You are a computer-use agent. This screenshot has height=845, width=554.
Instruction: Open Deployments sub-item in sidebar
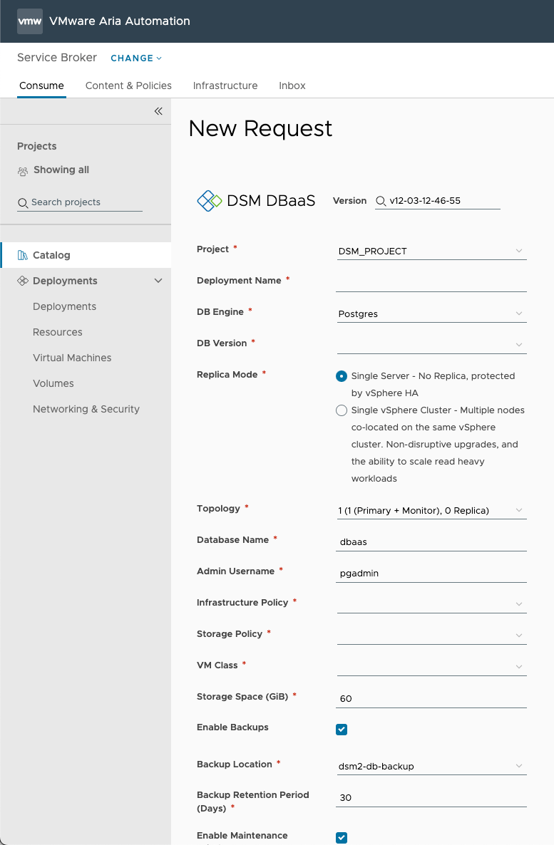click(64, 306)
